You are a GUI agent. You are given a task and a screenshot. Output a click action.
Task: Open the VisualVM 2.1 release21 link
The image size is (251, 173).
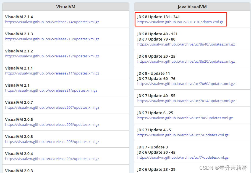[51, 90]
